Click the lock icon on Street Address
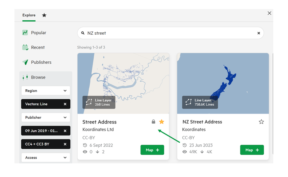 153,122
